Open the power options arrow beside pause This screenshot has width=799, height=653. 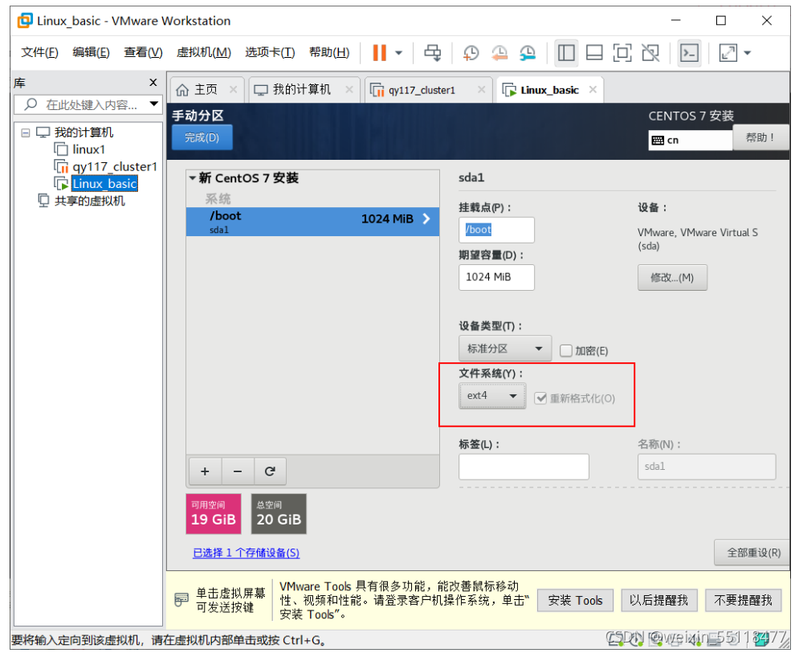[399, 52]
